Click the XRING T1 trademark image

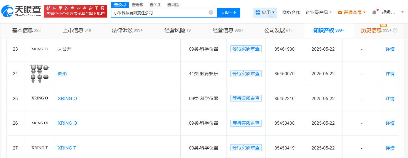pyautogui.click(x=40, y=49)
